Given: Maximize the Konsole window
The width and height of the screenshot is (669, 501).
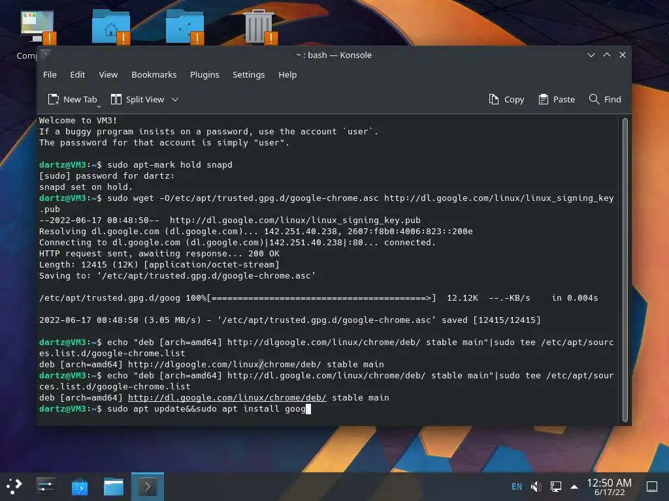Looking at the screenshot, I should [607, 55].
